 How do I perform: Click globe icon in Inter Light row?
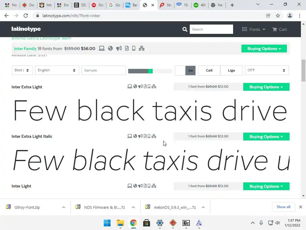tap(135, 186)
